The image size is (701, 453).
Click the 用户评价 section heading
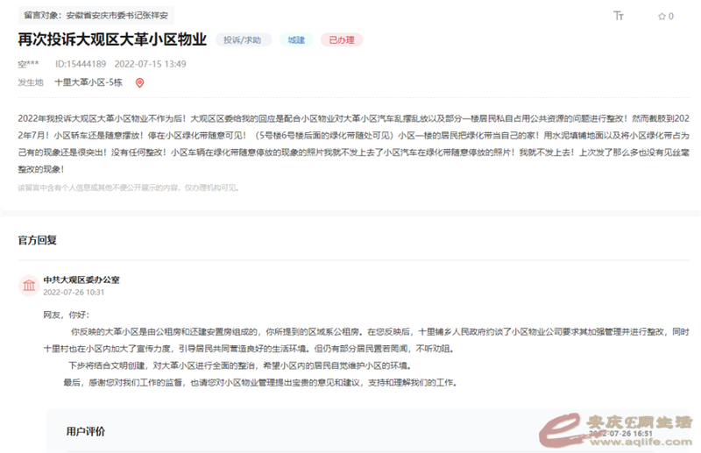[85, 431]
